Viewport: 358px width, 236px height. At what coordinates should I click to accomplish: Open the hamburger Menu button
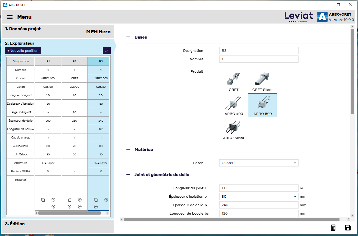(x=10, y=17)
